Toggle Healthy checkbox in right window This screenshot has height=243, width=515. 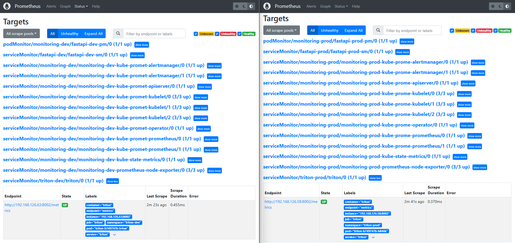tap(495, 31)
